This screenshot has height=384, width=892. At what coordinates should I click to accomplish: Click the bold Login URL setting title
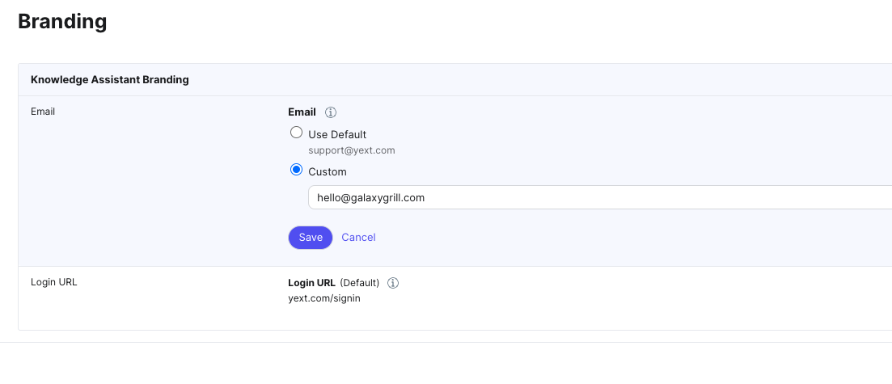(x=311, y=283)
